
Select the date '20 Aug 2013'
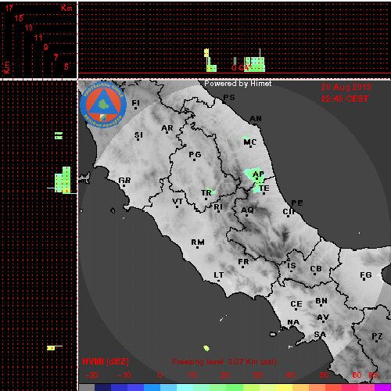346,87
